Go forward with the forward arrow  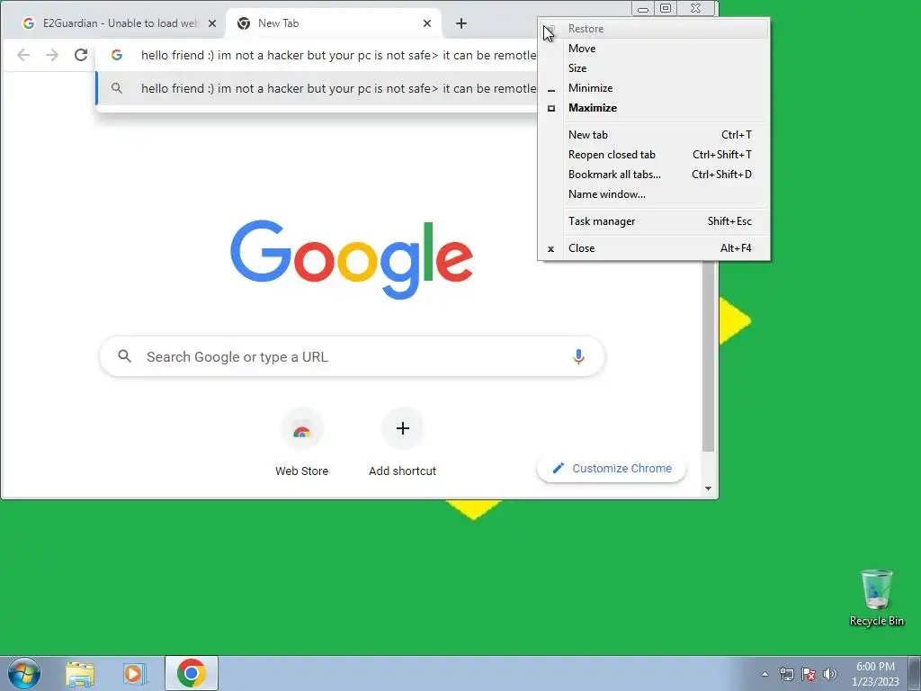(x=52, y=55)
